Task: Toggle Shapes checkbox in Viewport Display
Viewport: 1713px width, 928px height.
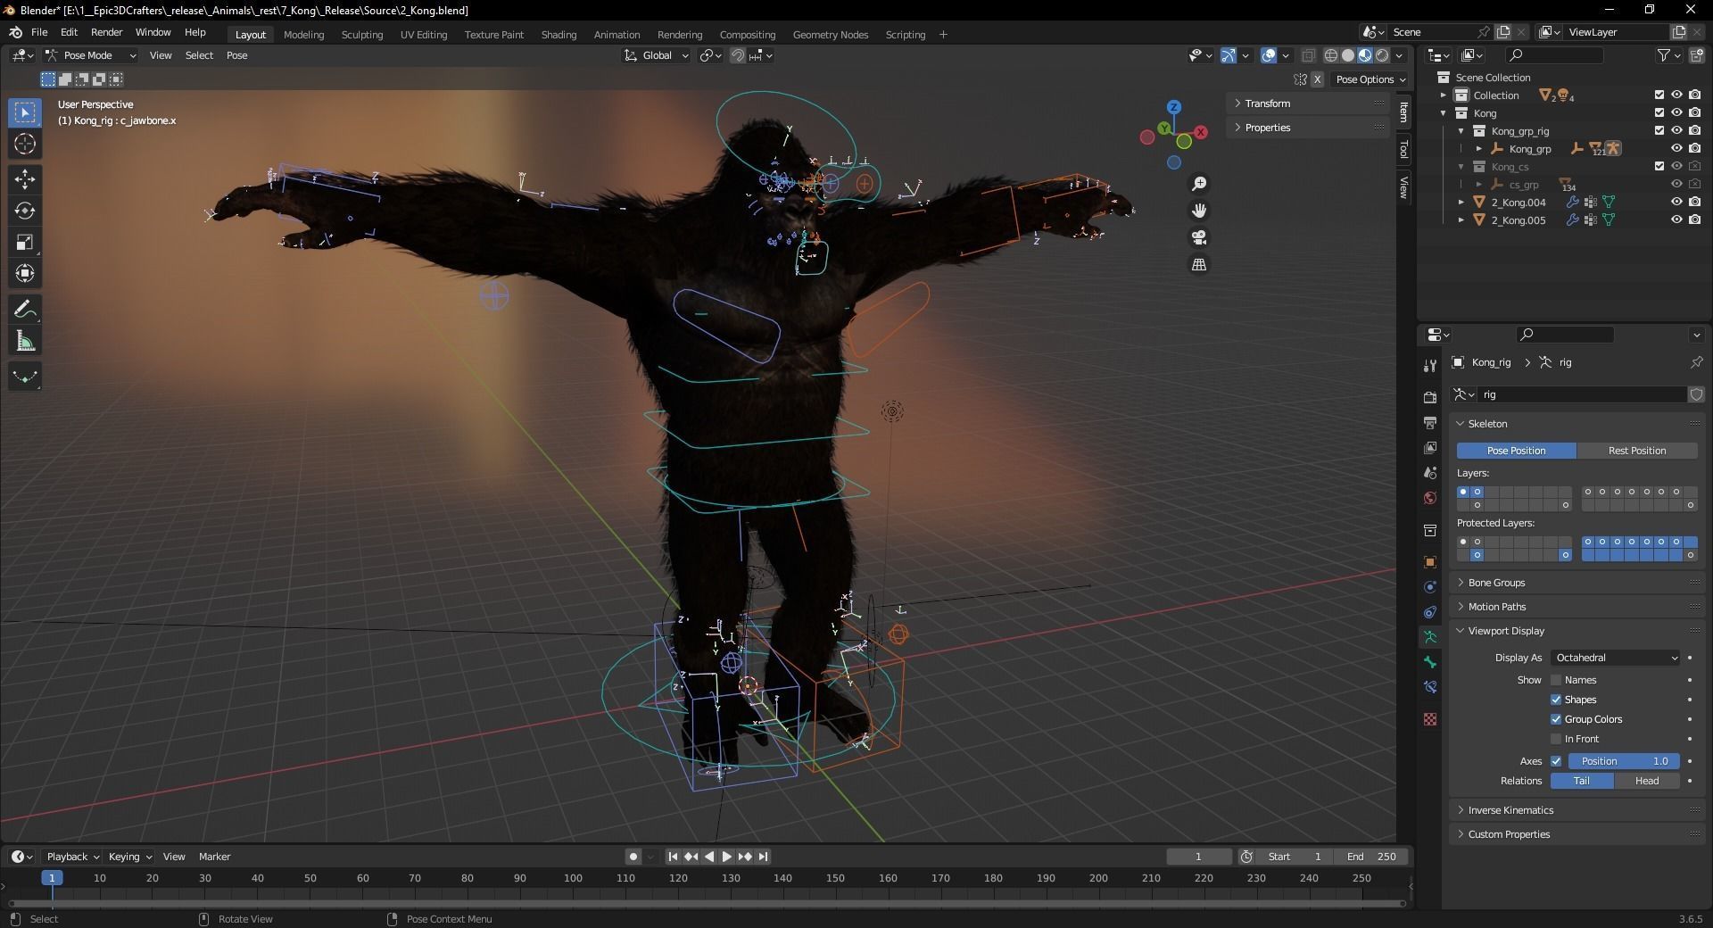Action: click(1556, 700)
